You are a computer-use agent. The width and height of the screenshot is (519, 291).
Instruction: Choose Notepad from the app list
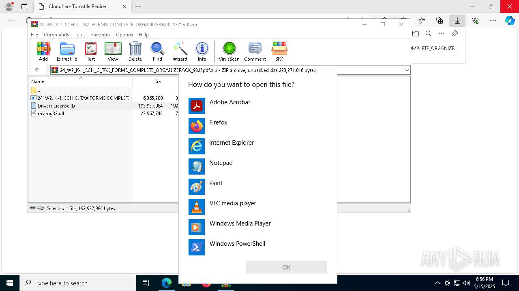tap(258, 167)
